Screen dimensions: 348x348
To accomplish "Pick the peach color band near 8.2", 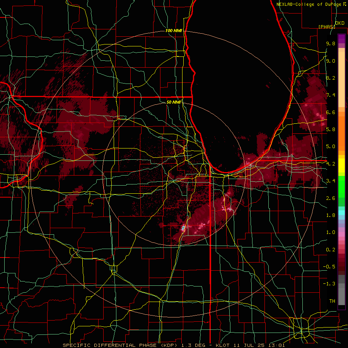I will [x=341, y=80].
